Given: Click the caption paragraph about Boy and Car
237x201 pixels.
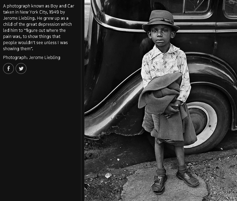Looking at the screenshot, I should 39,27.
